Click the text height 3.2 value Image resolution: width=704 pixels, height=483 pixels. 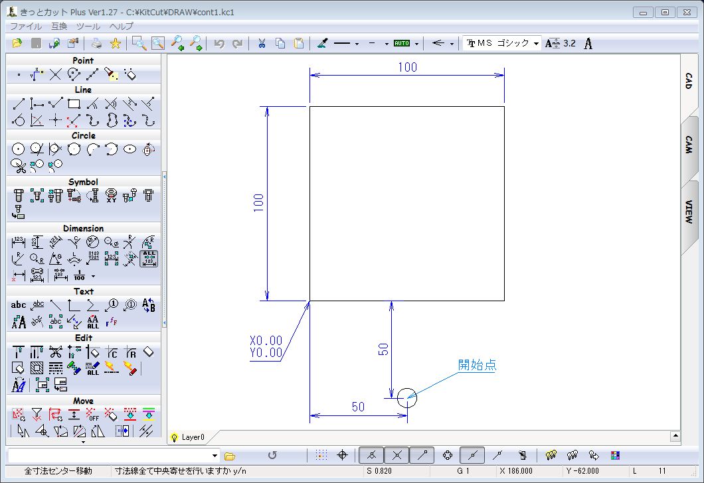pyautogui.click(x=569, y=44)
